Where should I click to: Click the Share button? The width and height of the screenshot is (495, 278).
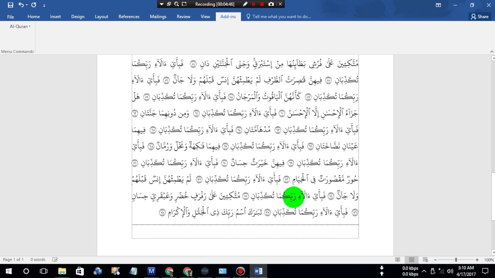(x=480, y=17)
